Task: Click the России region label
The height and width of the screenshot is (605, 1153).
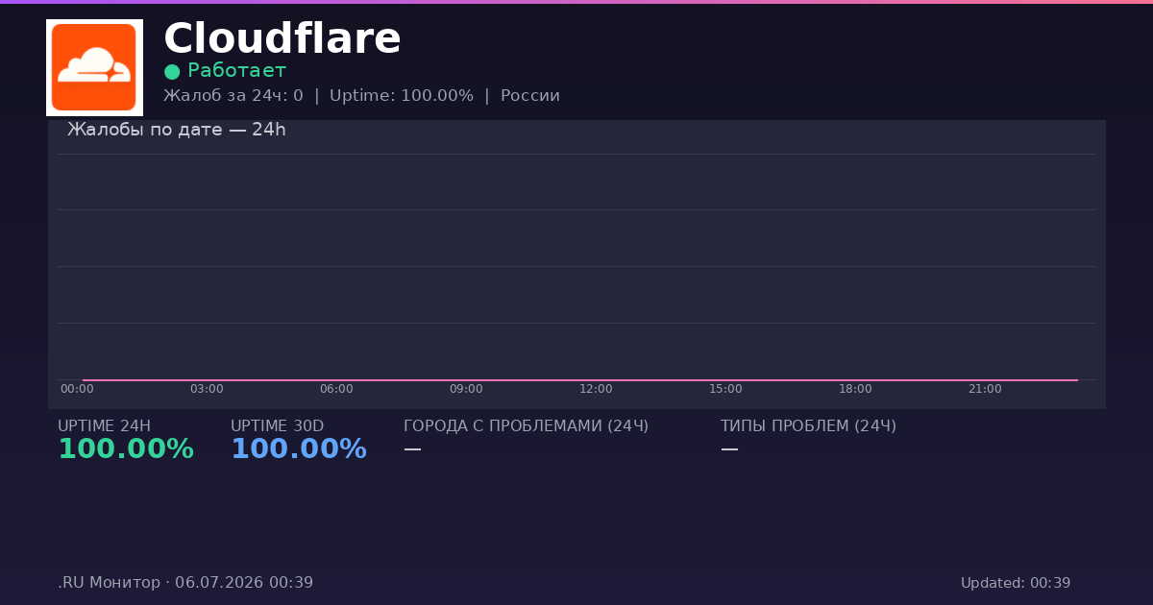Action: tap(530, 96)
